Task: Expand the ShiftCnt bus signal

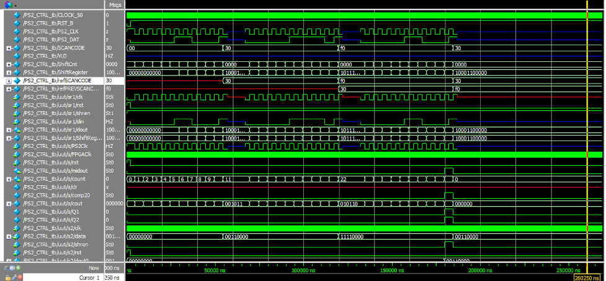Action: [x=9, y=64]
